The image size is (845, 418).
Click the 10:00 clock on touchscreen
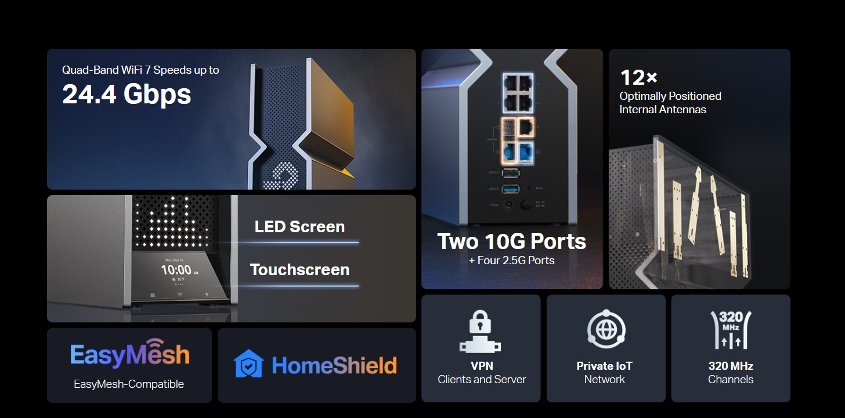(176, 270)
